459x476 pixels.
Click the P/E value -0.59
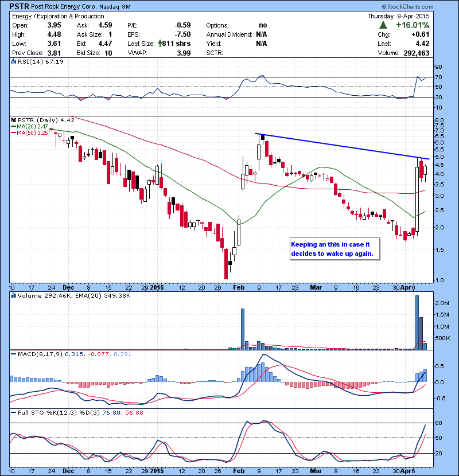click(x=182, y=25)
